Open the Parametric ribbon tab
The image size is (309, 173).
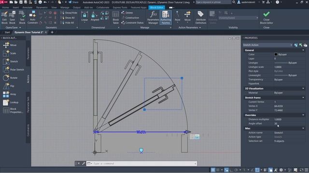pyautogui.click(x=42, y=8)
